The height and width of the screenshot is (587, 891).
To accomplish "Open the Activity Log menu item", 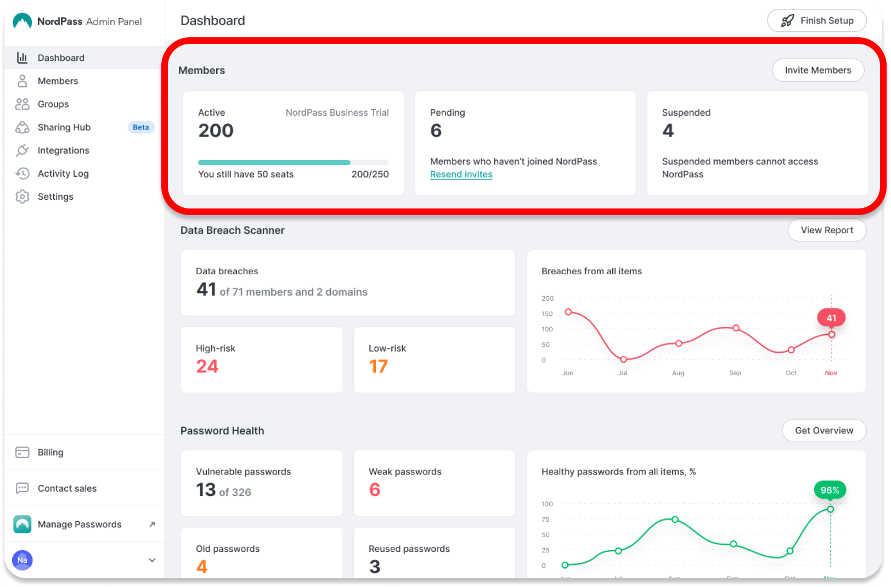I will [x=84, y=173].
